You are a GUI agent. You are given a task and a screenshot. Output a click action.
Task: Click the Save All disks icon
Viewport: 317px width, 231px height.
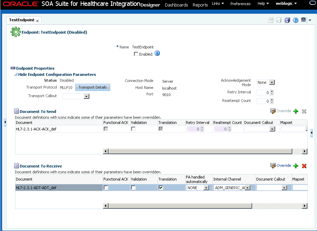tap(287, 20)
